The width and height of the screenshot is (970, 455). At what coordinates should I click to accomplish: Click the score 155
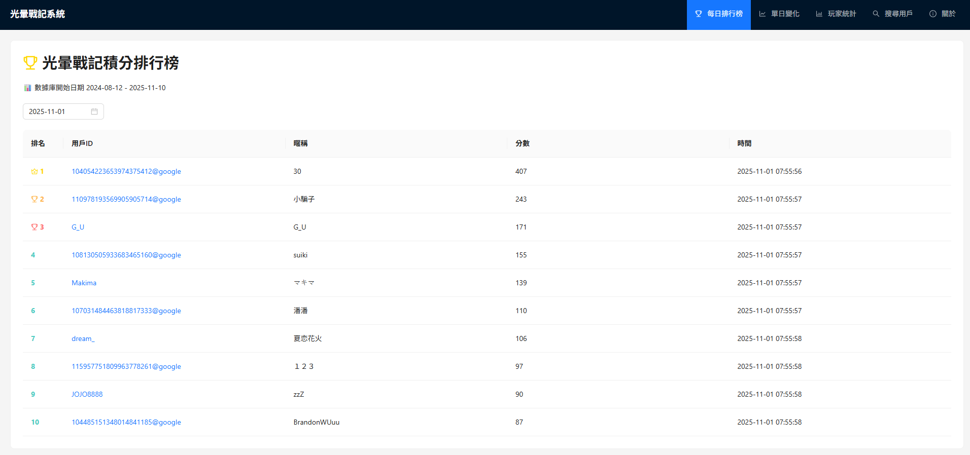[521, 255]
